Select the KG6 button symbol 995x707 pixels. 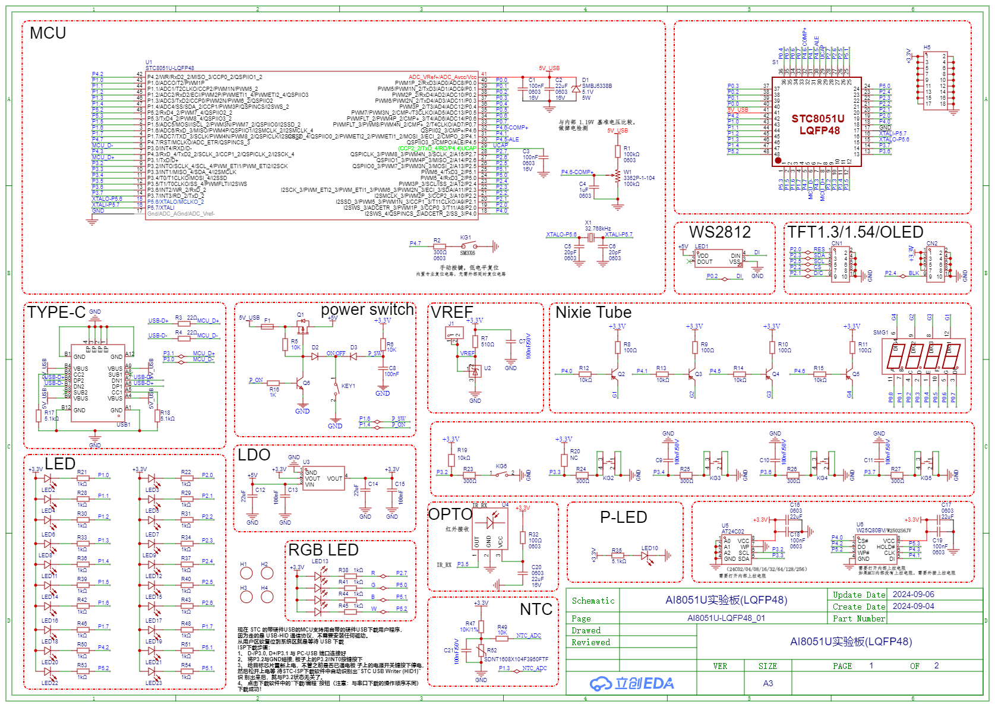[503, 474]
